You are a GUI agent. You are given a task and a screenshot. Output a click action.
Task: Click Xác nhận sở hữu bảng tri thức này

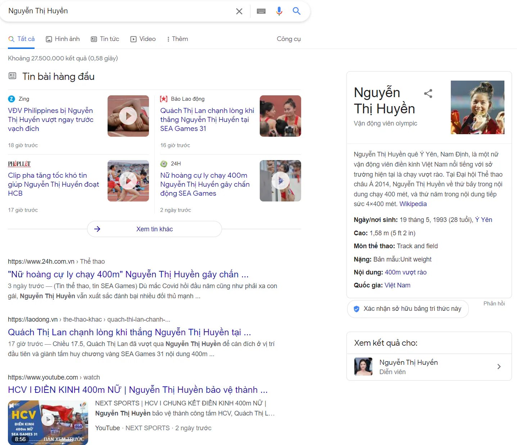(x=408, y=309)
